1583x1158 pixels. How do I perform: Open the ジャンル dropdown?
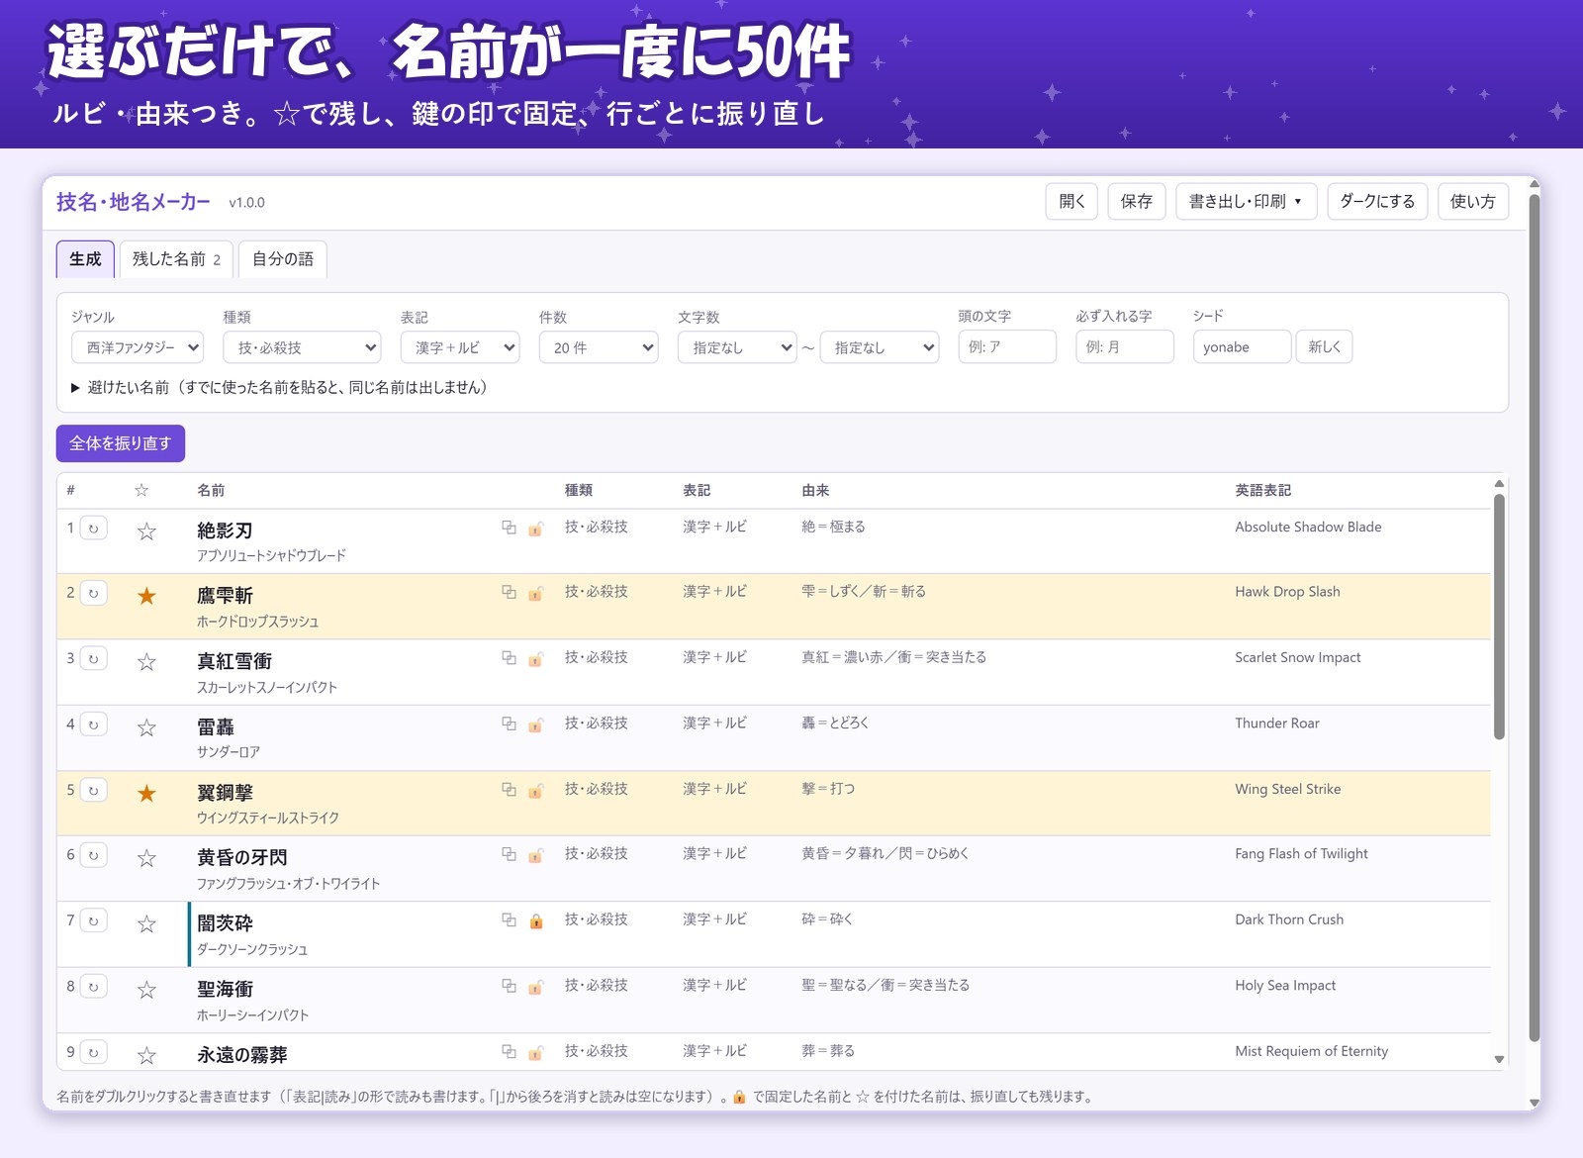(138, 347)
